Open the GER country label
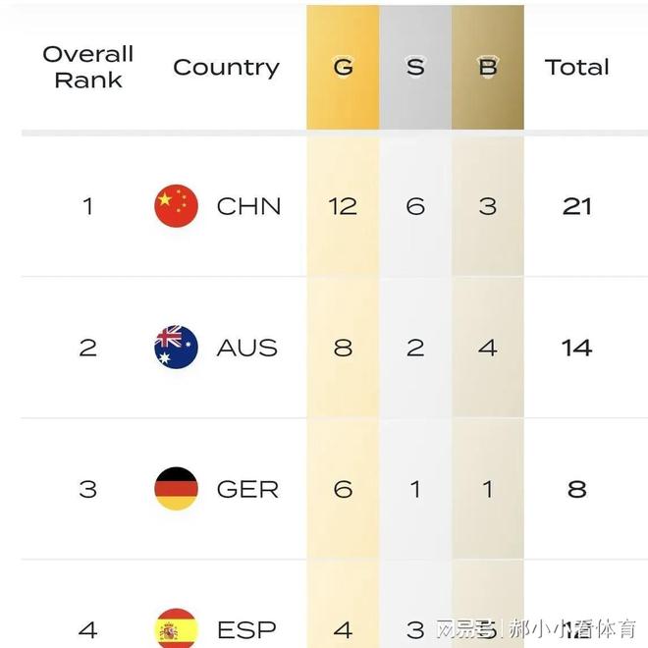Screen dimensions: 648x648 (247, 489)
